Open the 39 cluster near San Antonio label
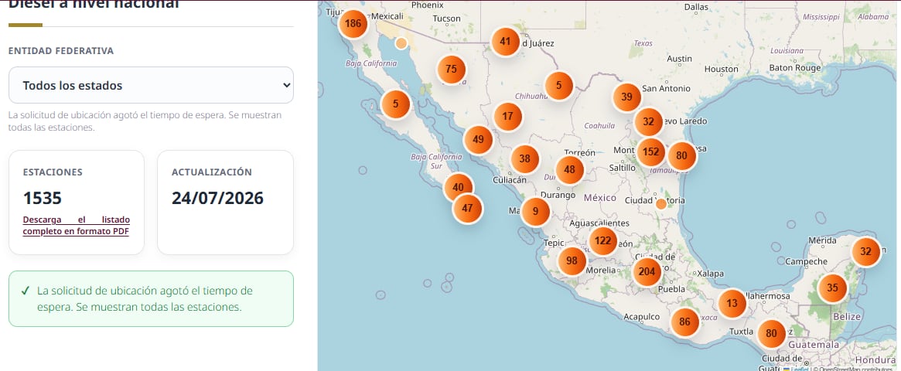Image resolution: width=901 pixels, height=371 pixels. pos(627,97)
